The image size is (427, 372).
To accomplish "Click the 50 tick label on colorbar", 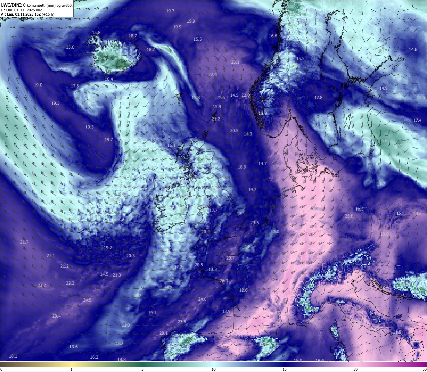I will [424, 369].
